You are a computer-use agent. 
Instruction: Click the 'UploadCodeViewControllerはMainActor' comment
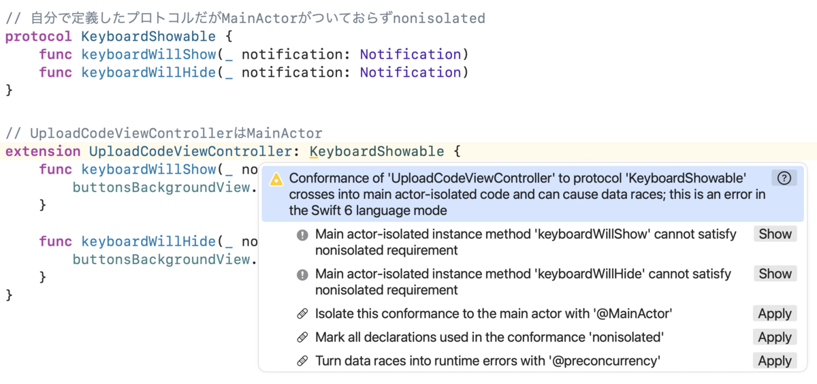point(164,133)
